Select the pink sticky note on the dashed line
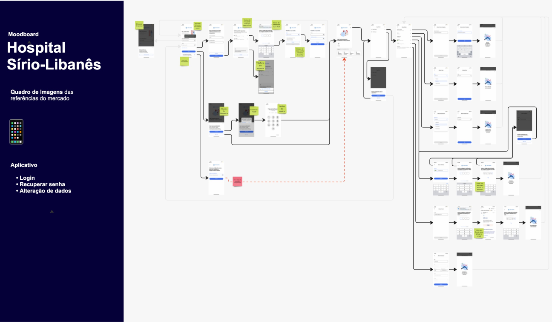Screen dimensions: 552x322 pyautogui.click(x=238, y=182)
